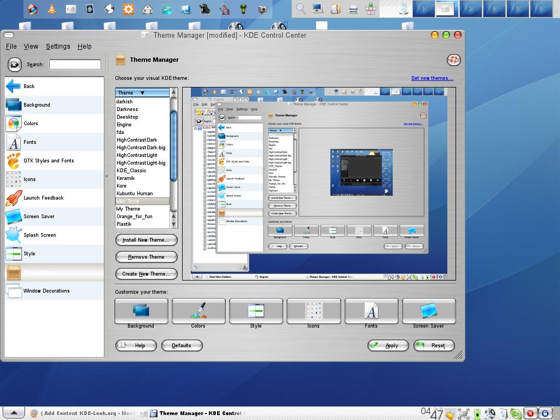Select the 'Darkness' theme
The height and width of the screenshot is (420, 560).
(x=142, y=109)
